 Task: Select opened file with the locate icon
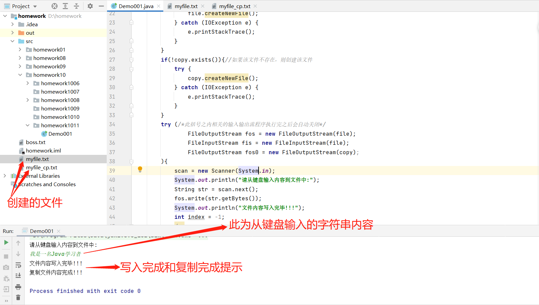pos(54,6)
